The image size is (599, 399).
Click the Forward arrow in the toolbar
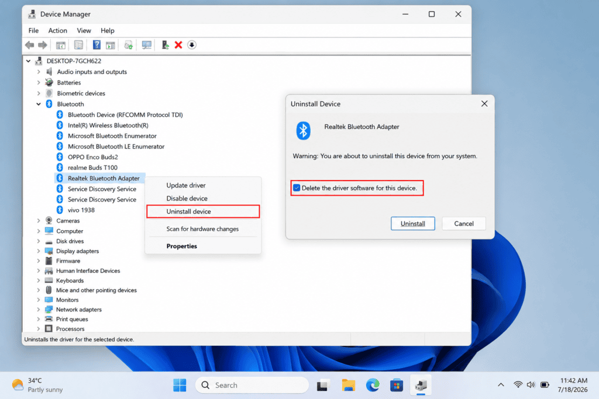click(42, 45)
